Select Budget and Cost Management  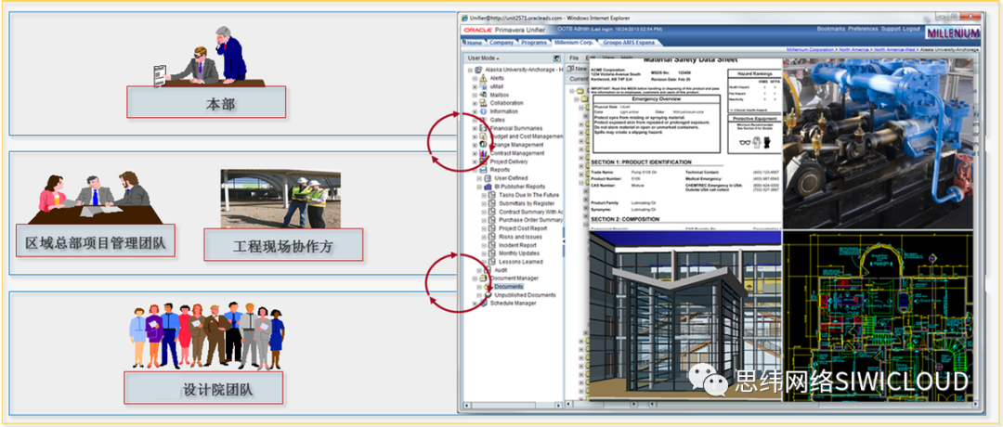click(x=526, y=136)
